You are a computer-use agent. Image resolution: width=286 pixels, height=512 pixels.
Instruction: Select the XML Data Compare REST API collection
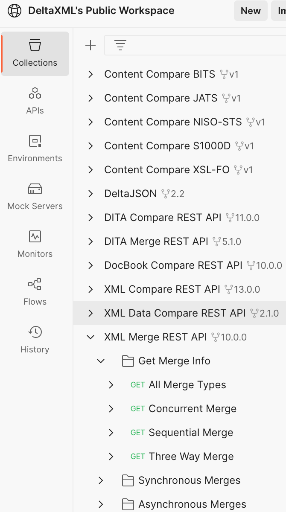175,313
